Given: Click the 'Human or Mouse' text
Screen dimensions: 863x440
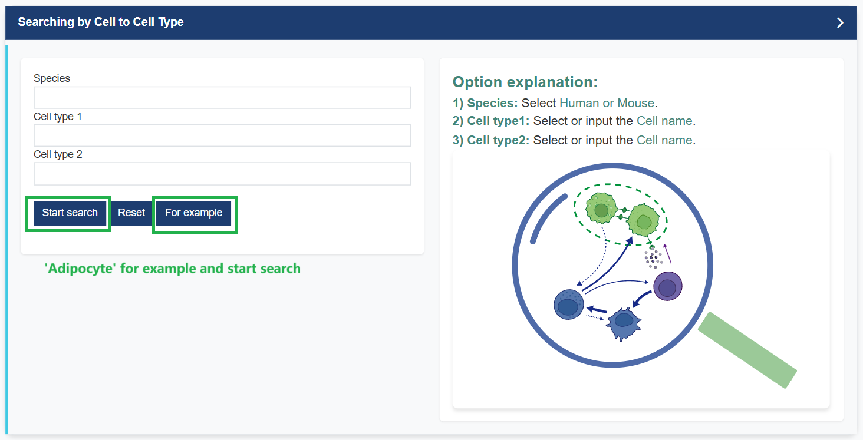Looking at the screenshot, I should point(607,103).
